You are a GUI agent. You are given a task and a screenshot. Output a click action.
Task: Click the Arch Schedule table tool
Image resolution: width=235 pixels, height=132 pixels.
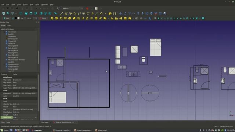pyautogui.click(x=125, y=18)
